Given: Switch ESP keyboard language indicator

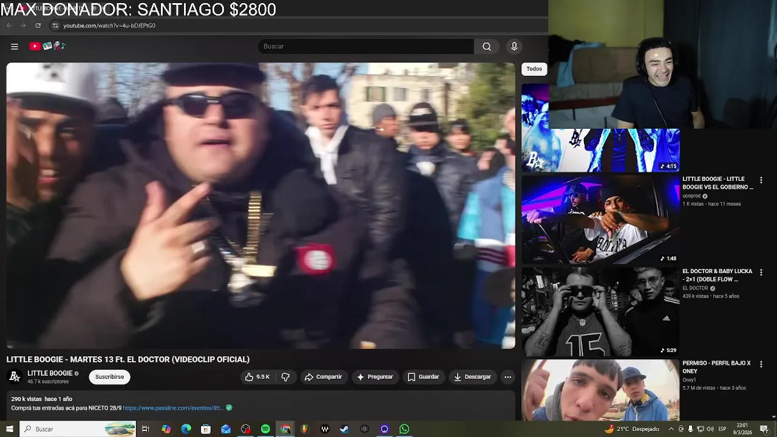Looking at the screenshot, I should (x=722, y=429).
